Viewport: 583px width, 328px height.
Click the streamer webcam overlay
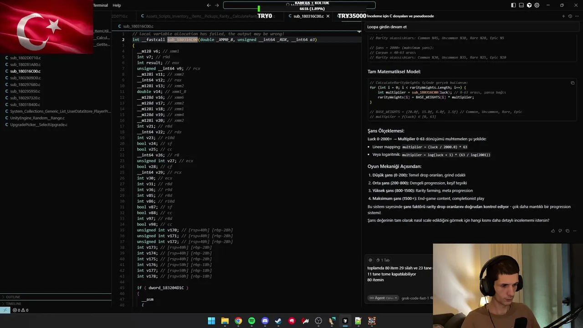tap(508, 286)
